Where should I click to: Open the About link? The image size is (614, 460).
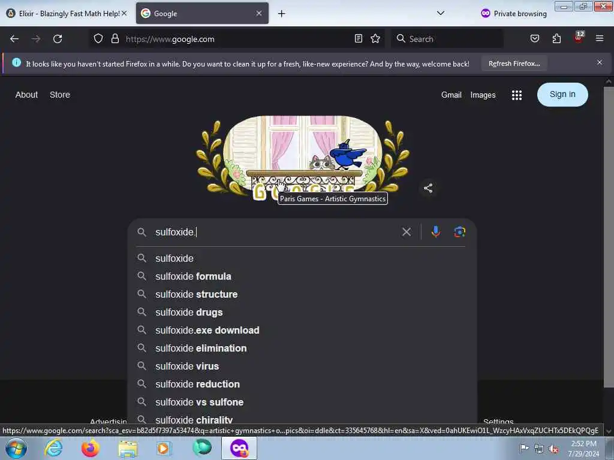(x=26, y=95)
